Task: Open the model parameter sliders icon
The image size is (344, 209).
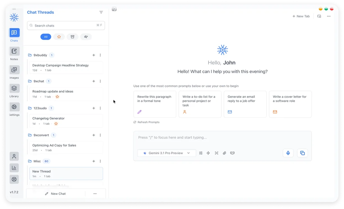Action: tap(201, 153)
